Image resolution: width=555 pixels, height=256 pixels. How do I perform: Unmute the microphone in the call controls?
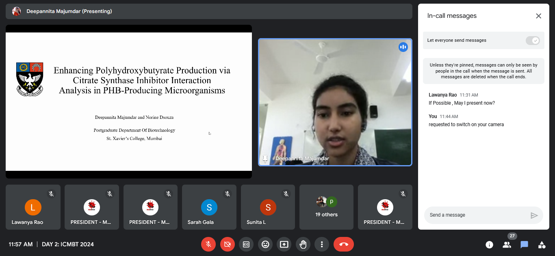208,244
